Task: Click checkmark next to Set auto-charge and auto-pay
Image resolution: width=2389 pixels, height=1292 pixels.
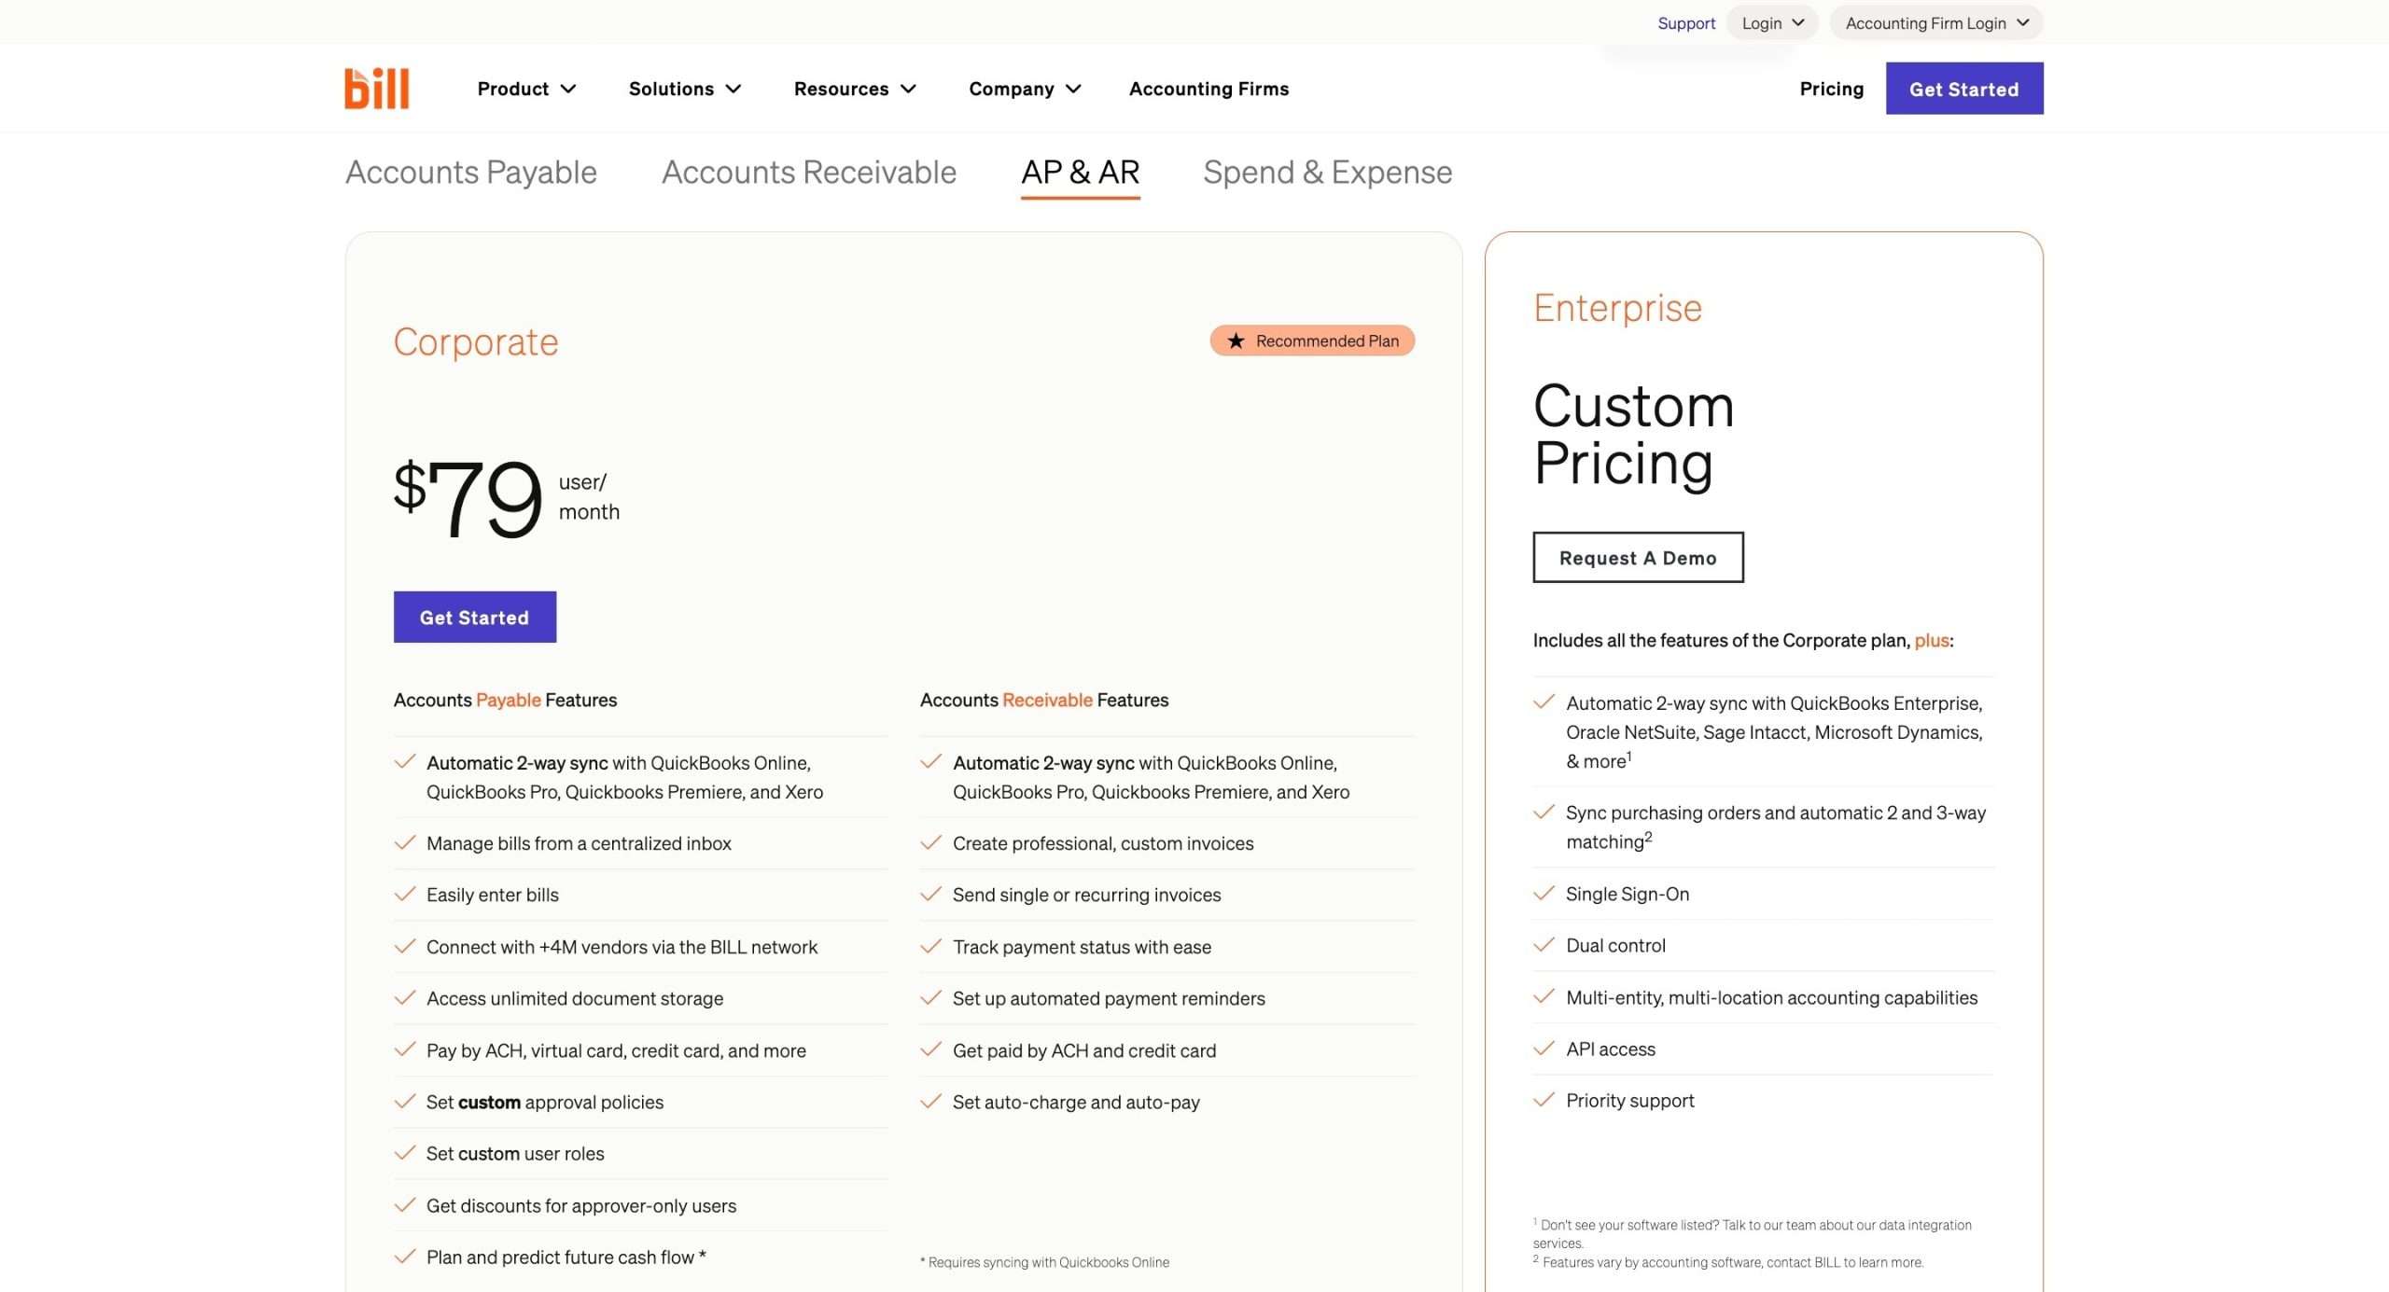Action: (930, 1102)
